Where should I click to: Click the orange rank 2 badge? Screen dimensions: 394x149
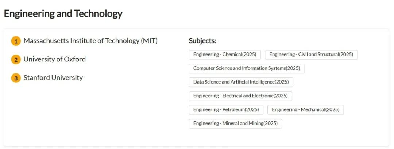click(16, 60)
